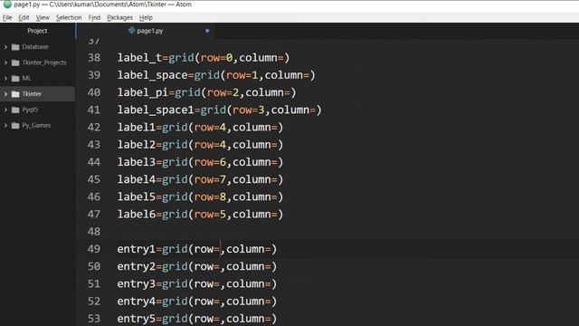Viewport: 579px width, 326px height.
Task: Open the Edit menu
Action: [24, 17]
